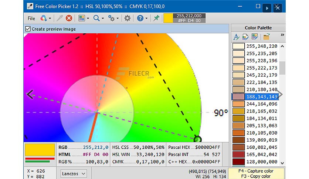Click the F3 - Copy color hint

pyautogui.click(x=257, y=176)
